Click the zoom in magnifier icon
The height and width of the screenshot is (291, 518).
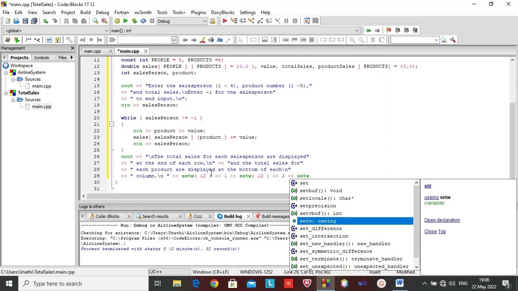point(352,40)
